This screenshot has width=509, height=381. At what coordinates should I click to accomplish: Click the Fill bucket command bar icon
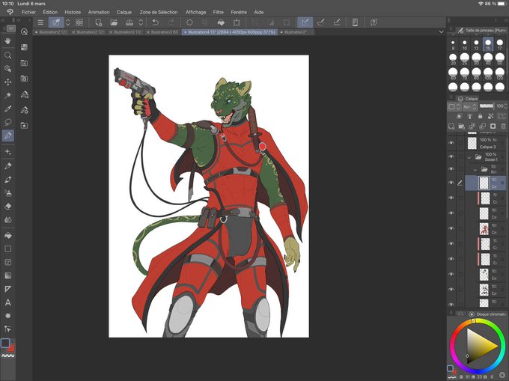(x=222, y=22)
